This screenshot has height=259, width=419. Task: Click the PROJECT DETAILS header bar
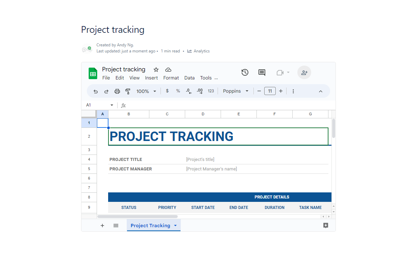220,197
